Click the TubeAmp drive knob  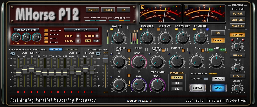coord(237,47)
